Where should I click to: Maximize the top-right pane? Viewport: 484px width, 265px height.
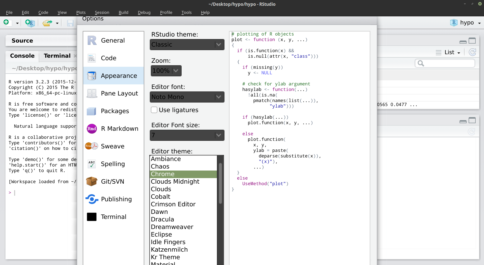point(472,41)
